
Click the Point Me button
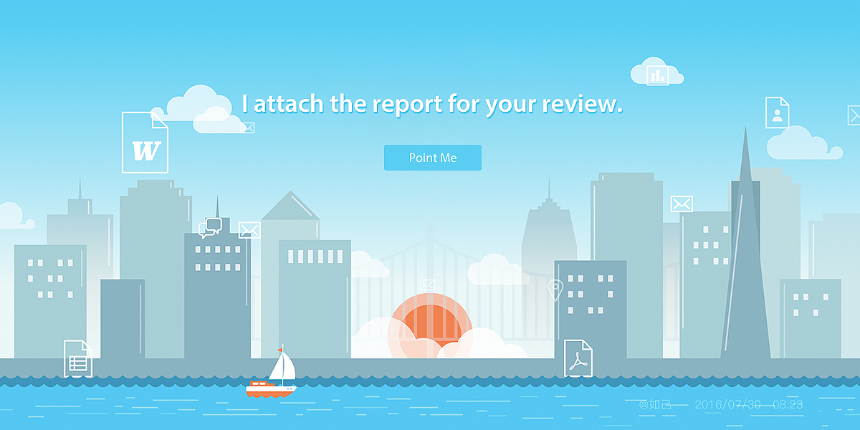click(x=433, y=158)
